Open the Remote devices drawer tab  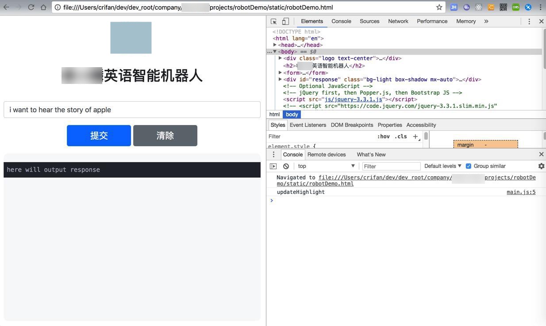327,155
